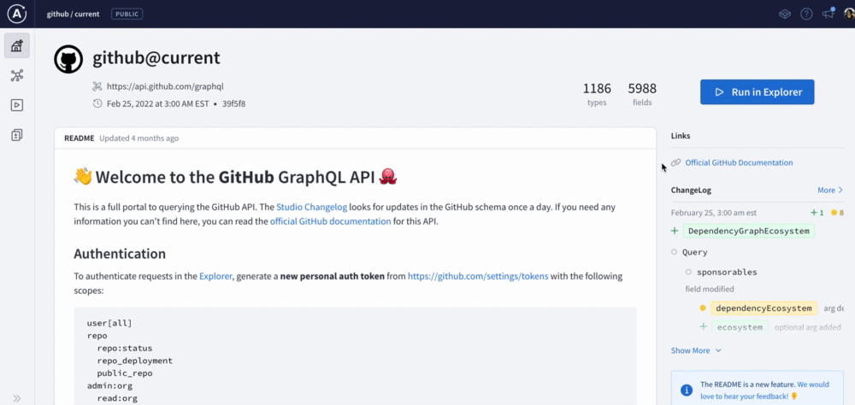855x405 pixels.
Task: Click the yellow dot beside dependencyEcosystem
Action: click(703, 308)
